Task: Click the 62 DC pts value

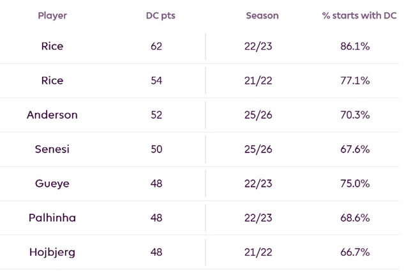Action: (156, 47)
